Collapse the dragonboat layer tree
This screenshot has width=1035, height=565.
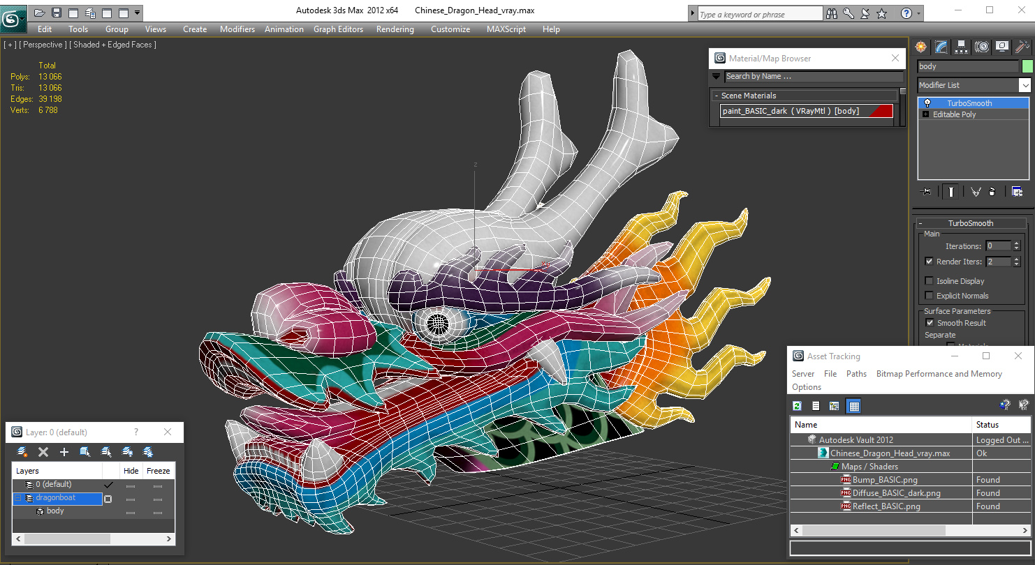(x=19, y=499)
